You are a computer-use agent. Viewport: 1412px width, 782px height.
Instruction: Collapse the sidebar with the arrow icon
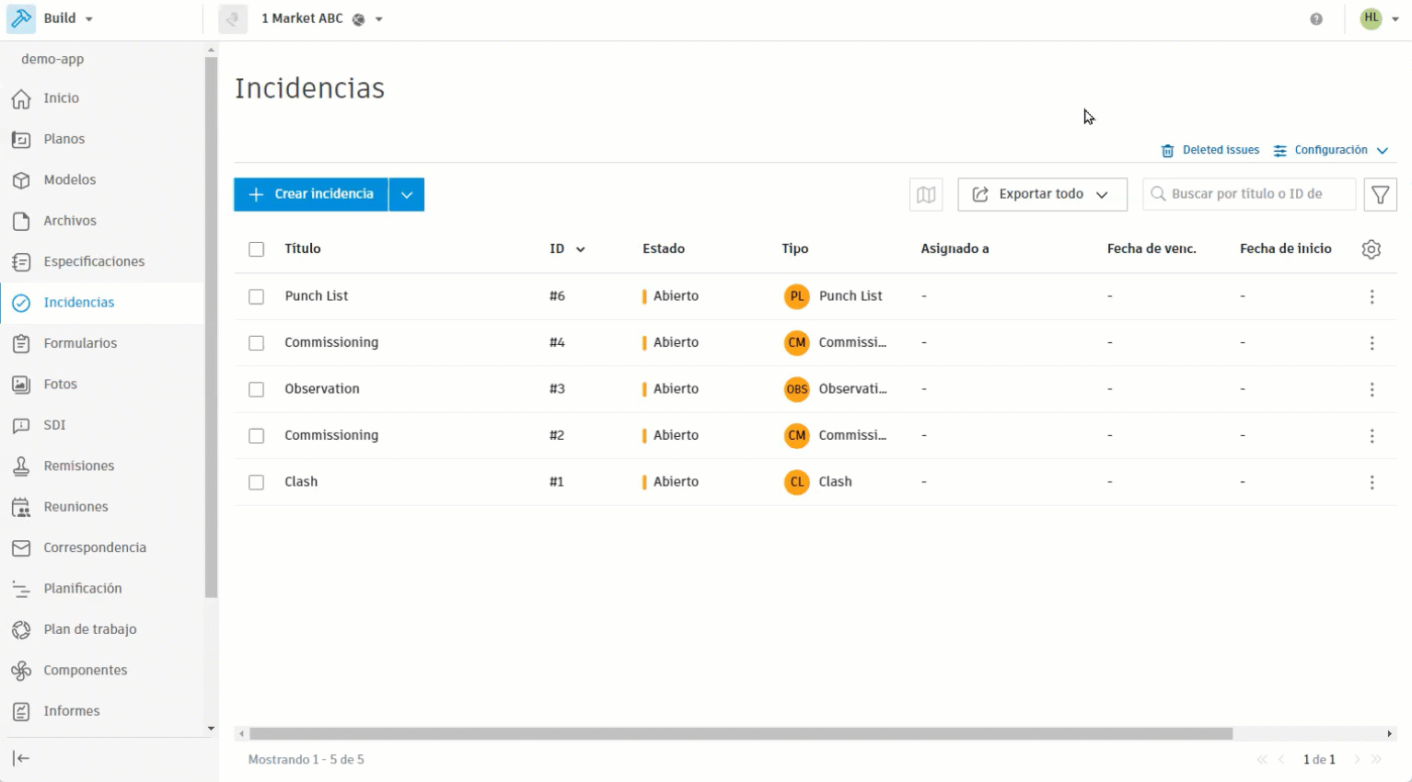pos(21,758)
